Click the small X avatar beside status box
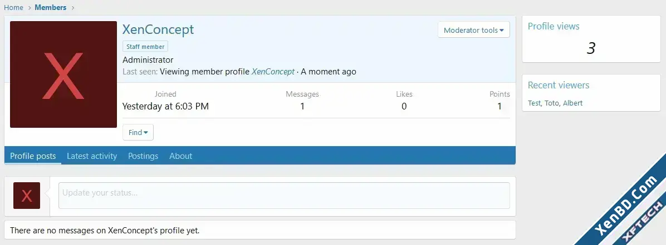The height and width of the screenshot is (245, 666). tap(27, 196)
